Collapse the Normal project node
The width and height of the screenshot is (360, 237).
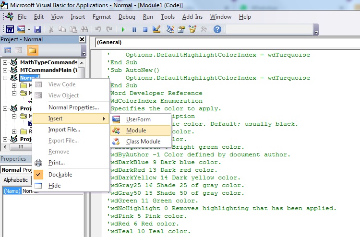click(x=5, y=78)
